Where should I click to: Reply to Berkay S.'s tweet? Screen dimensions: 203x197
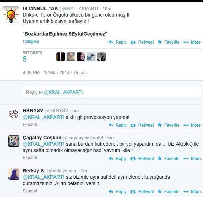pyautogui.click(x=118, y=192)
